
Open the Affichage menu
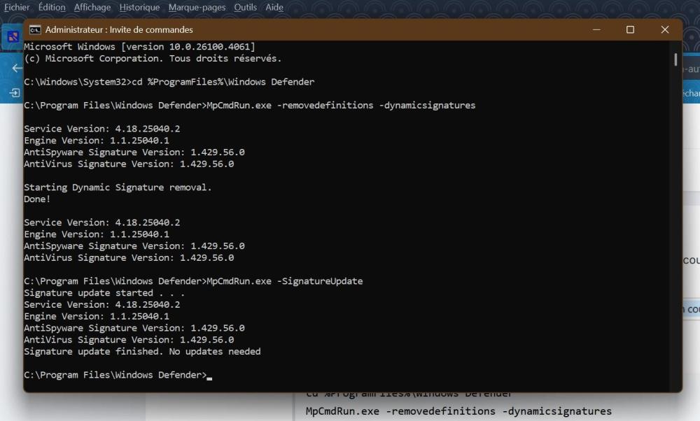coord(92,8)
